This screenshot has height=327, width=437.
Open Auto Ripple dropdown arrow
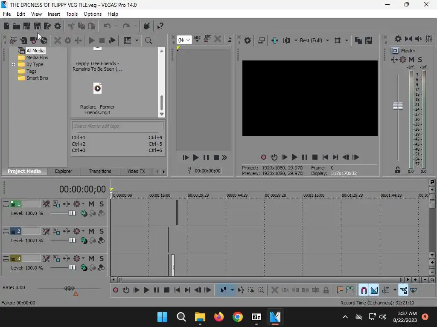tap(395, 290)
